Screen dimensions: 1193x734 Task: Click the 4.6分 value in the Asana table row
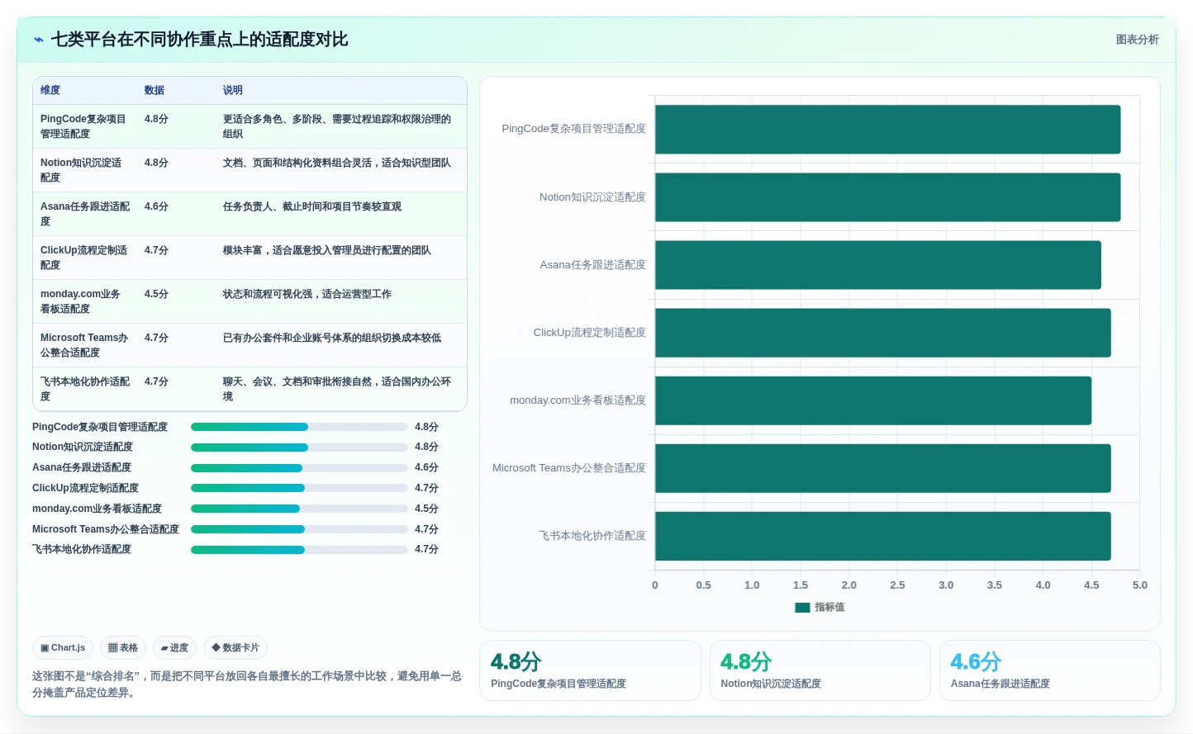click(156, 206)
